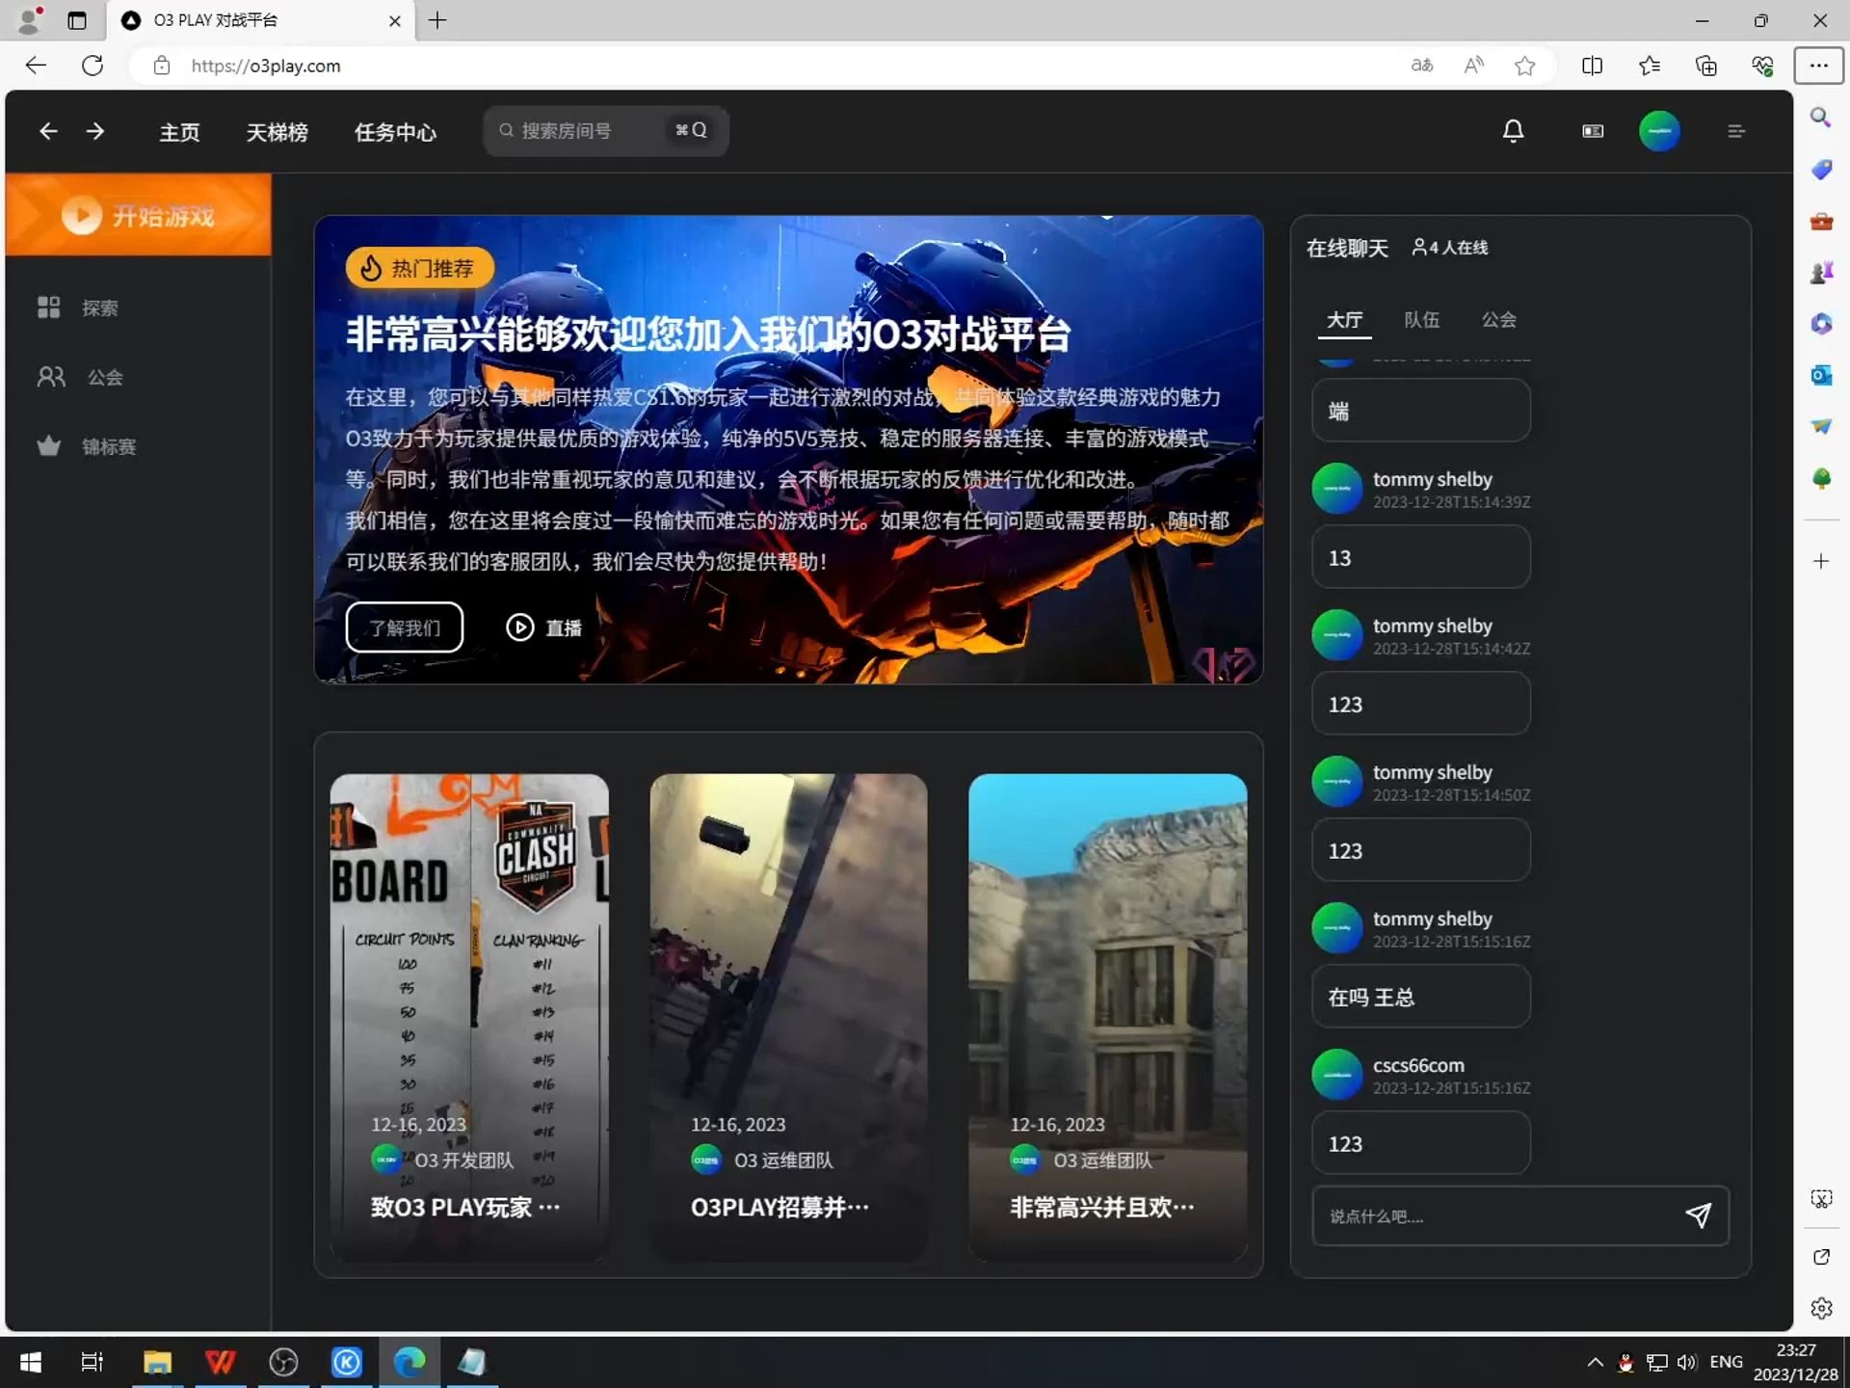Focus the 搜索房间号 search field
This screenshot has height=1388, width=1850.
point(605,130)
